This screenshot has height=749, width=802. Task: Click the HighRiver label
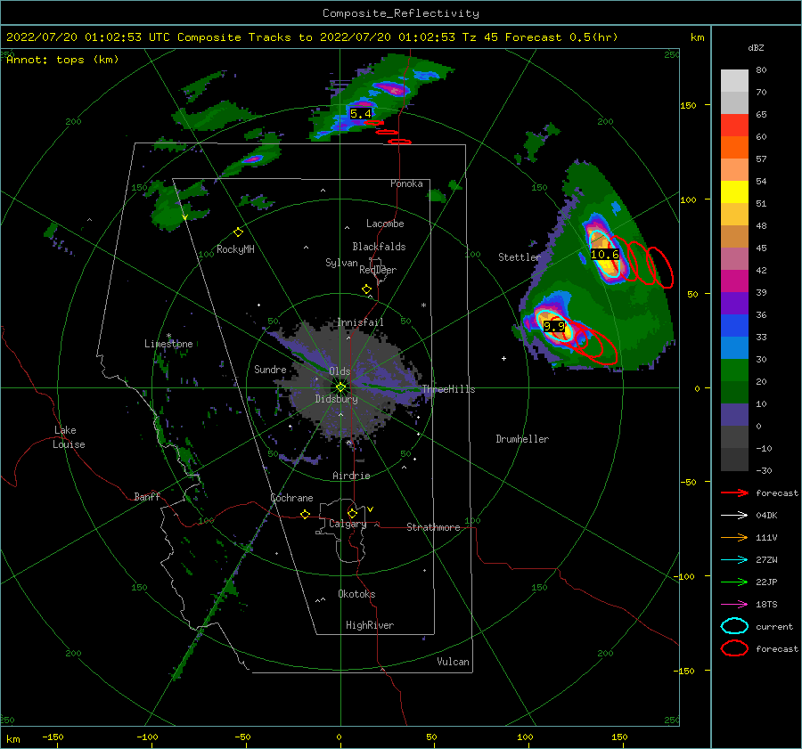pyautogui.click(x=370, y=625)
